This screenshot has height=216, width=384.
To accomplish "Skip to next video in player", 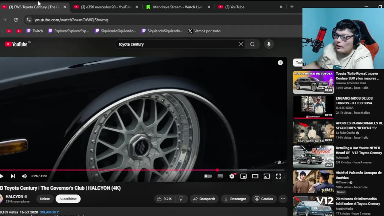I will coord(13,176).
